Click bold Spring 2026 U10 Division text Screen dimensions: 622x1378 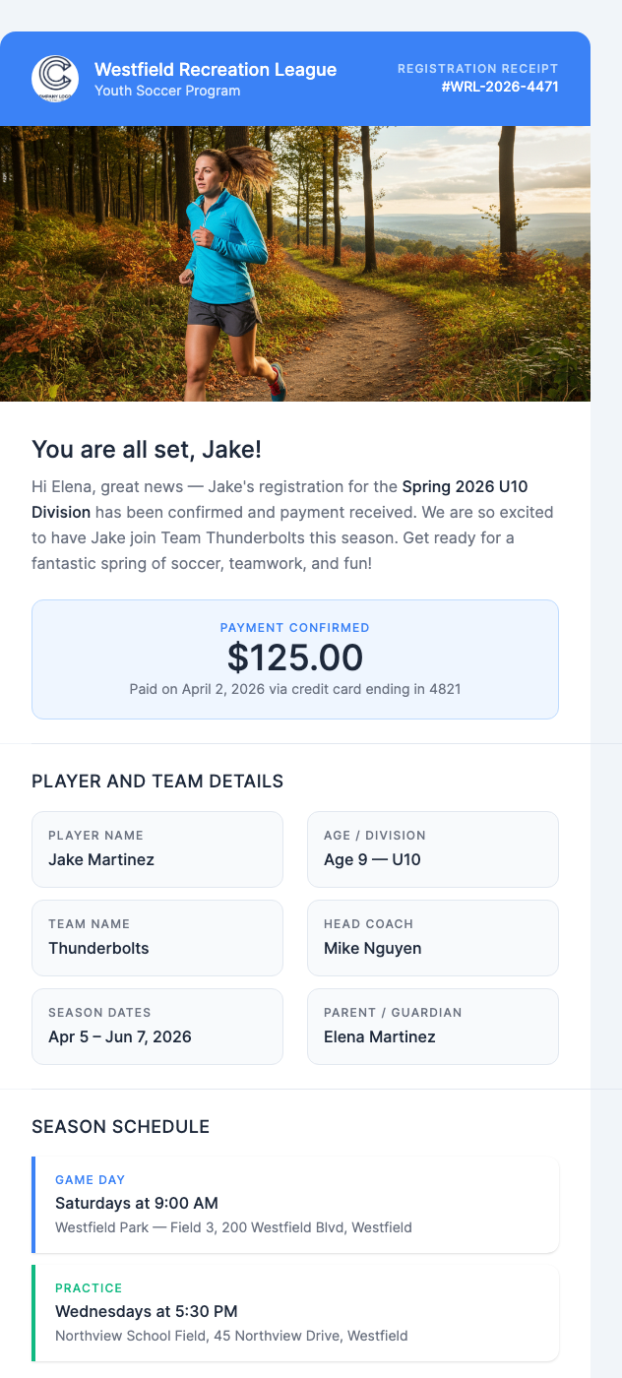(x=465, y=487)
